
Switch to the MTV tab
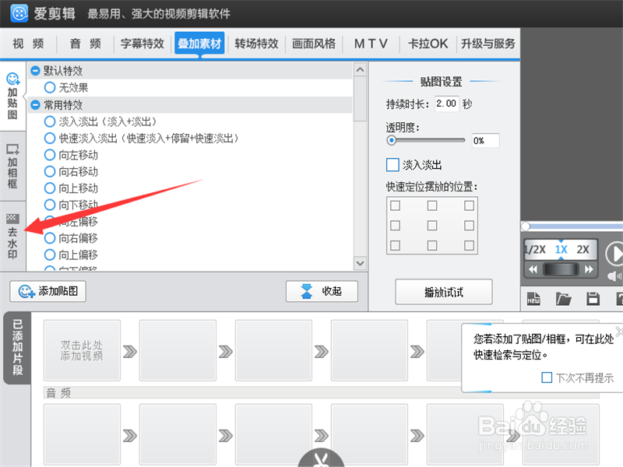pos(371,44)
